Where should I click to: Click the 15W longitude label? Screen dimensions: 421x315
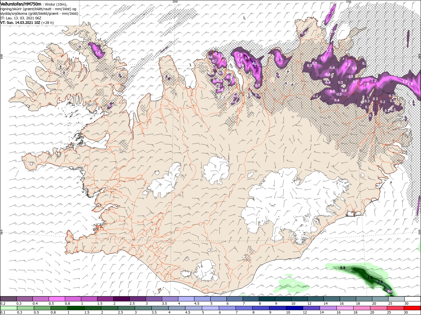(x=348, y=2)
